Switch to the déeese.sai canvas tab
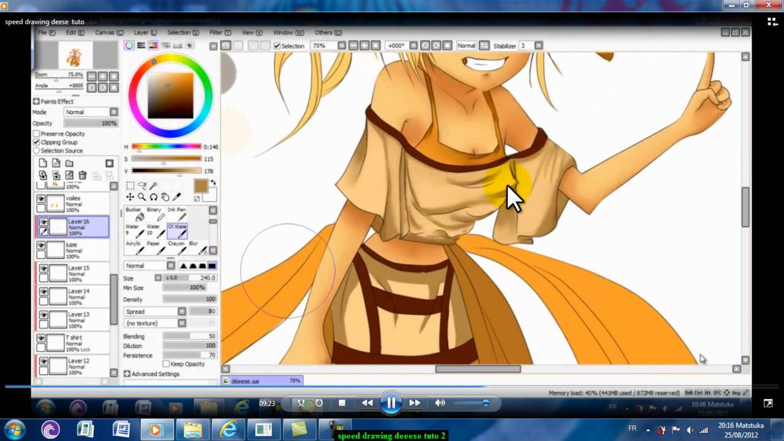784x441 pixels. 262,381
